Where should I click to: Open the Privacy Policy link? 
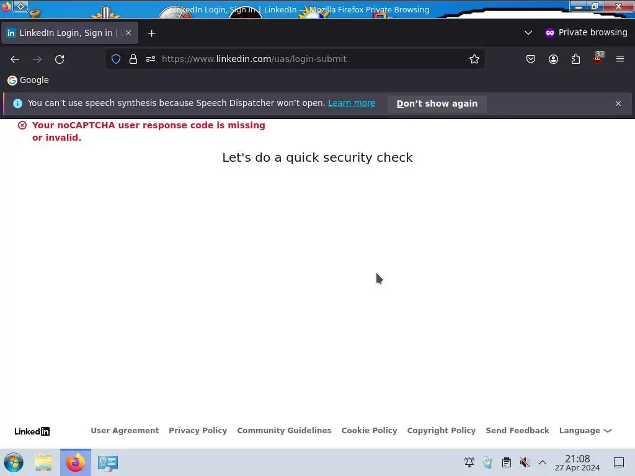pos(198,431)
